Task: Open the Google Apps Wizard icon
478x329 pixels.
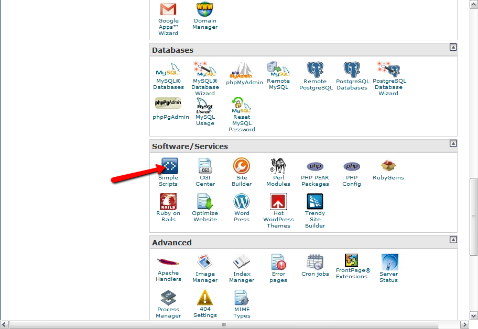Action: tap(168, 9)
